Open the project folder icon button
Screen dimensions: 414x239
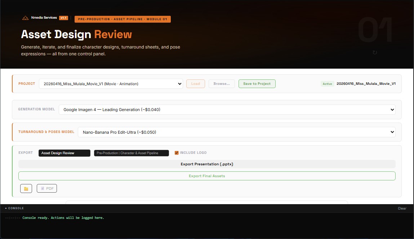pyautogui.click(x=26, y=188)
